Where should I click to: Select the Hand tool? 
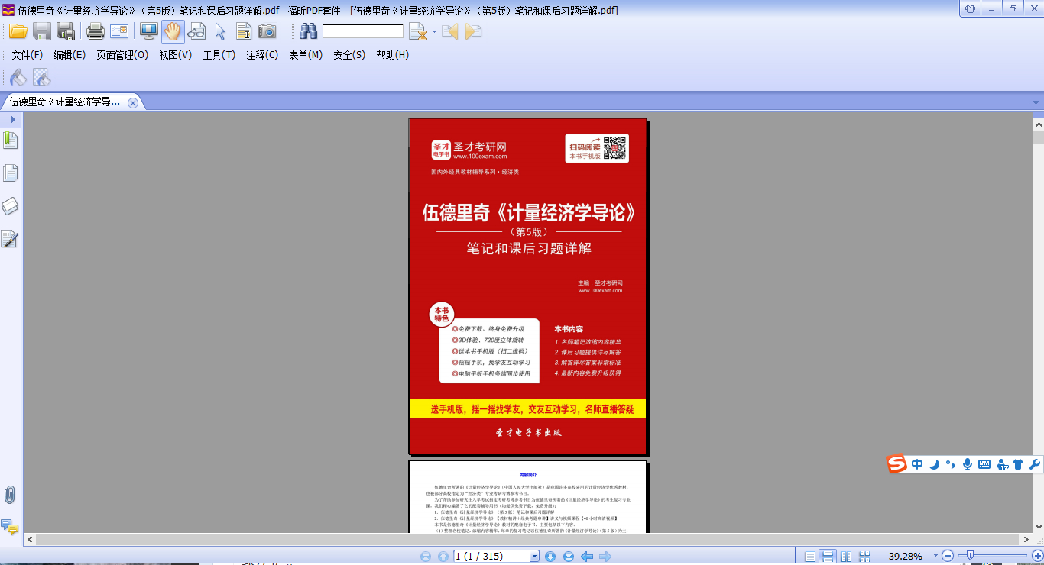pyautogui.click(x=173, y=32)
